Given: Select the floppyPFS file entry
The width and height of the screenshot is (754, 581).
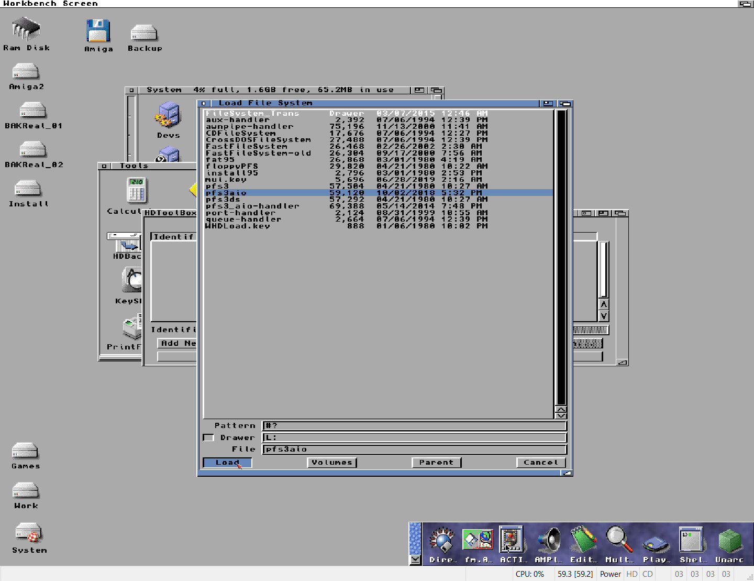Looking at the screenshot, I should click(379, 166).
